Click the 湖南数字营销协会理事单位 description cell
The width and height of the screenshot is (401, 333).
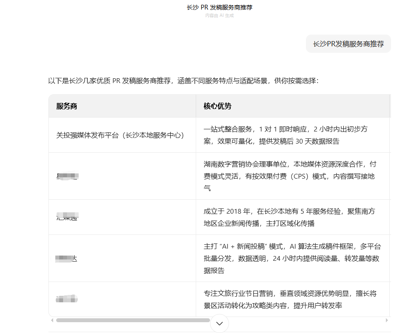(x=290, y=176)
